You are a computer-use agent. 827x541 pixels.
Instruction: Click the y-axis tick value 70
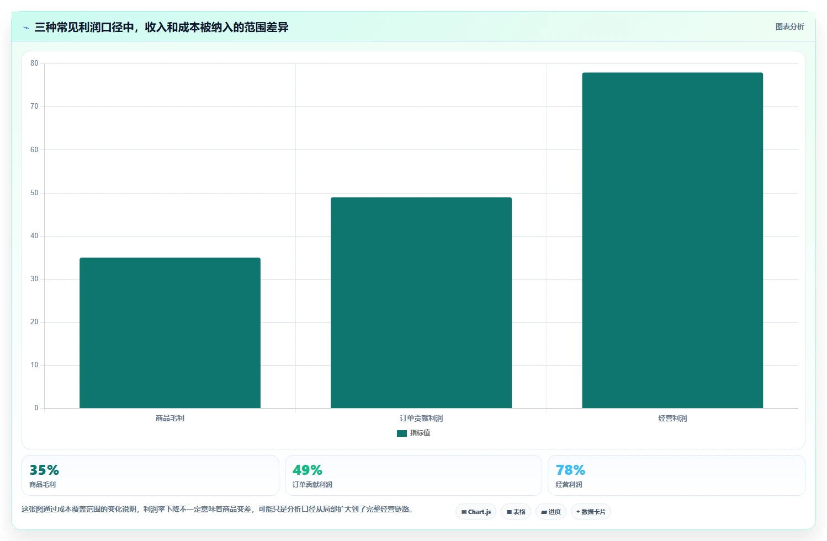34,106
